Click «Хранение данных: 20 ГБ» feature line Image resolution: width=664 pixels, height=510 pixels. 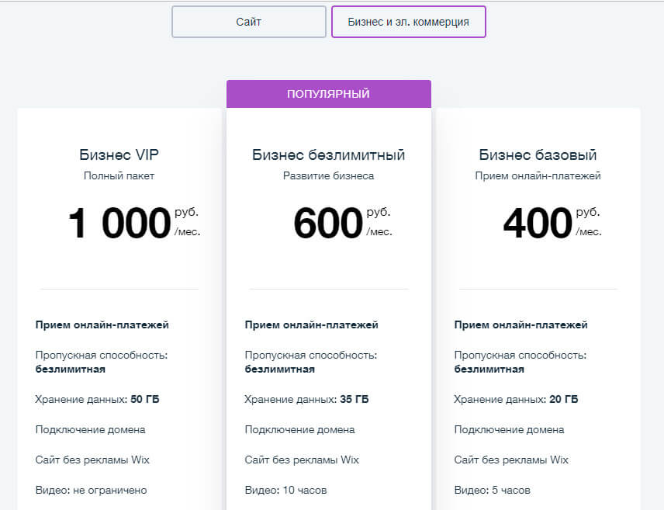click(517, 399)
